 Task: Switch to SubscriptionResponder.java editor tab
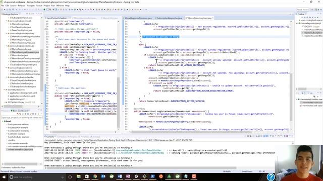170,18
